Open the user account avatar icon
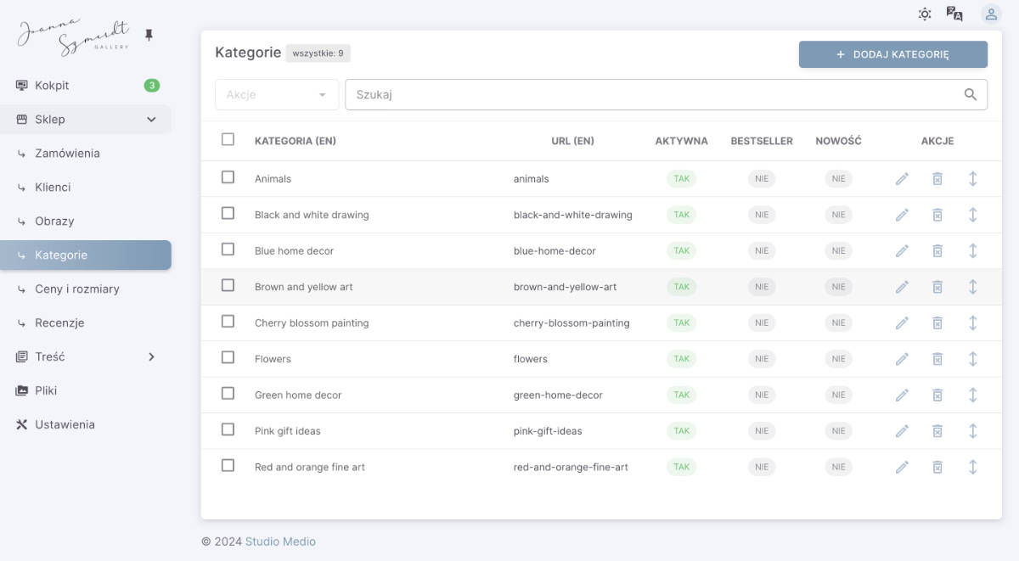This screenshot has height=561, width=1019. click(991, 14)
